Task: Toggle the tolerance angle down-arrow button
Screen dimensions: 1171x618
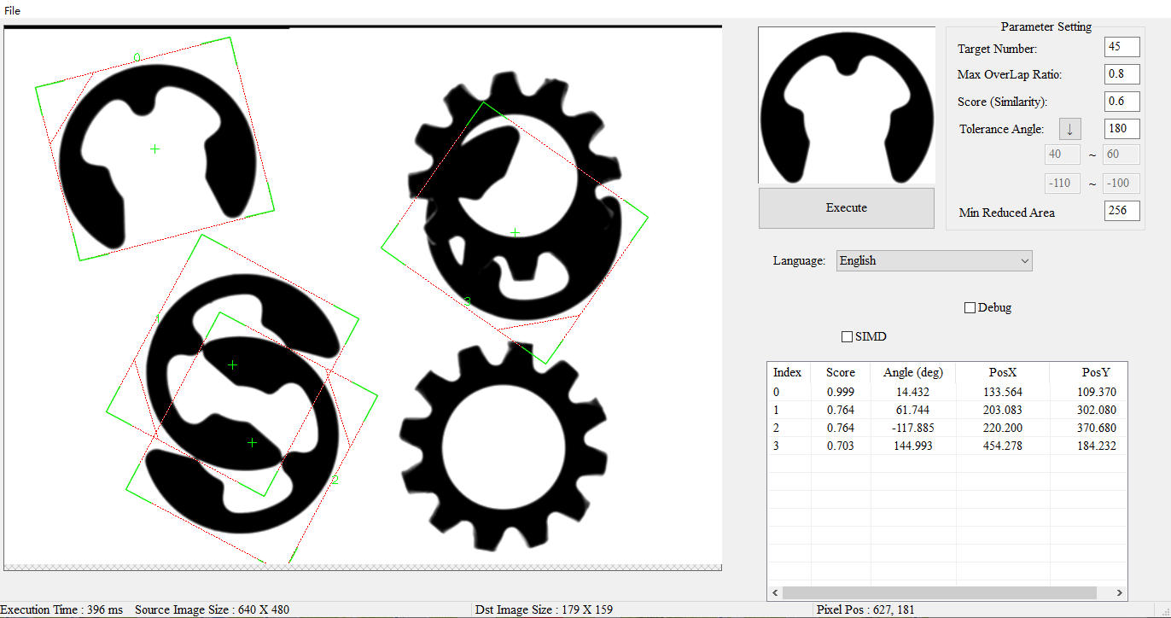Action: (x=1070, y=129)
